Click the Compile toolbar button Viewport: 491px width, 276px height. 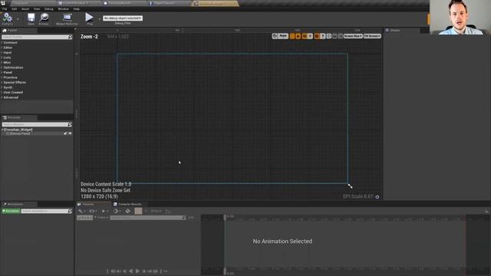point(7,18)
